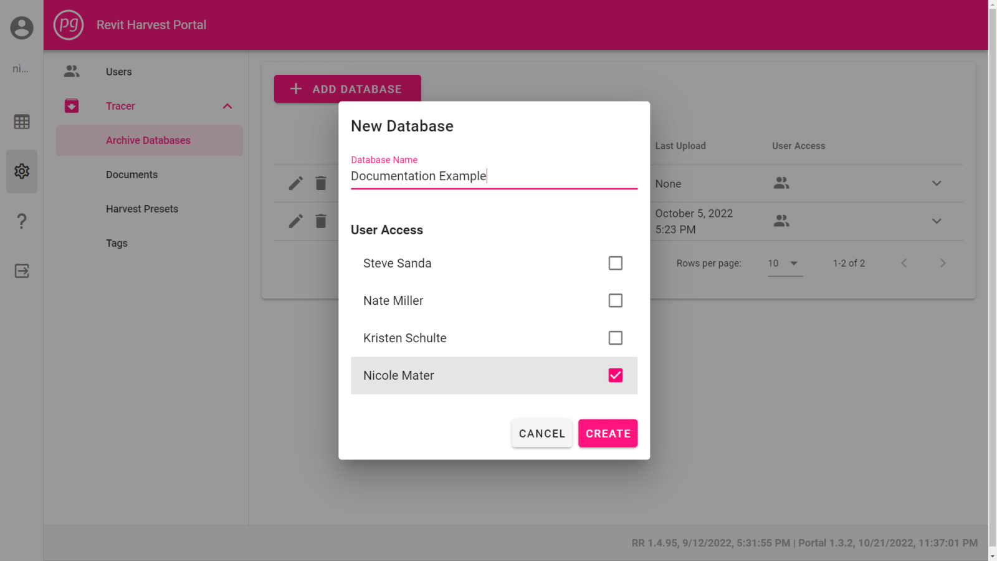This screenshot has height=561, width=997.
Task: Select Harvest Presets in the sidebar
Action: 142,209
